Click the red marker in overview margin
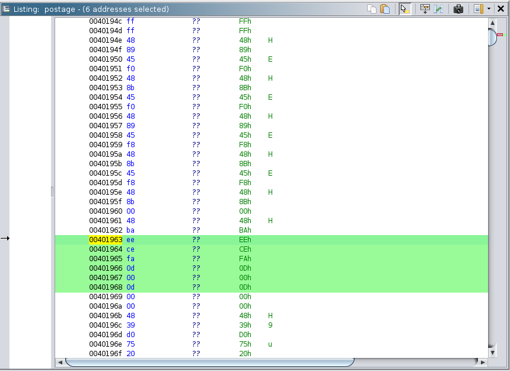The image size is (510, 371). coord(500,35)
